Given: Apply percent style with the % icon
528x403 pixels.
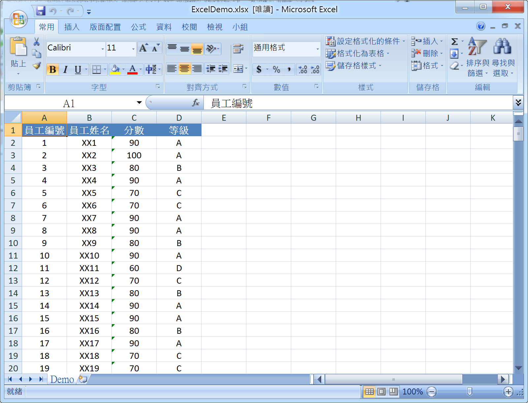Looking at the screenshot, I should 276,69.
